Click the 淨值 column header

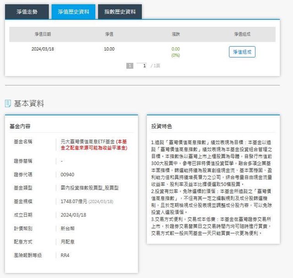109,34
